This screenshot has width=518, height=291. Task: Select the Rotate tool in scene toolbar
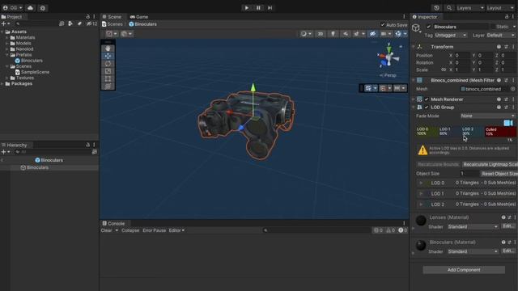click(x=108, y=64)
